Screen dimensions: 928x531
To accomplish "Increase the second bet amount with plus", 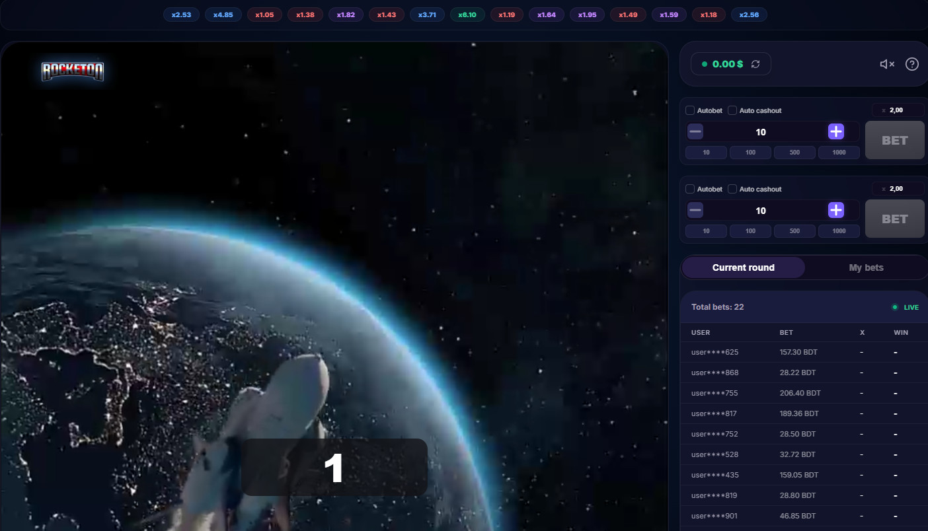I will tap(836, 210).
